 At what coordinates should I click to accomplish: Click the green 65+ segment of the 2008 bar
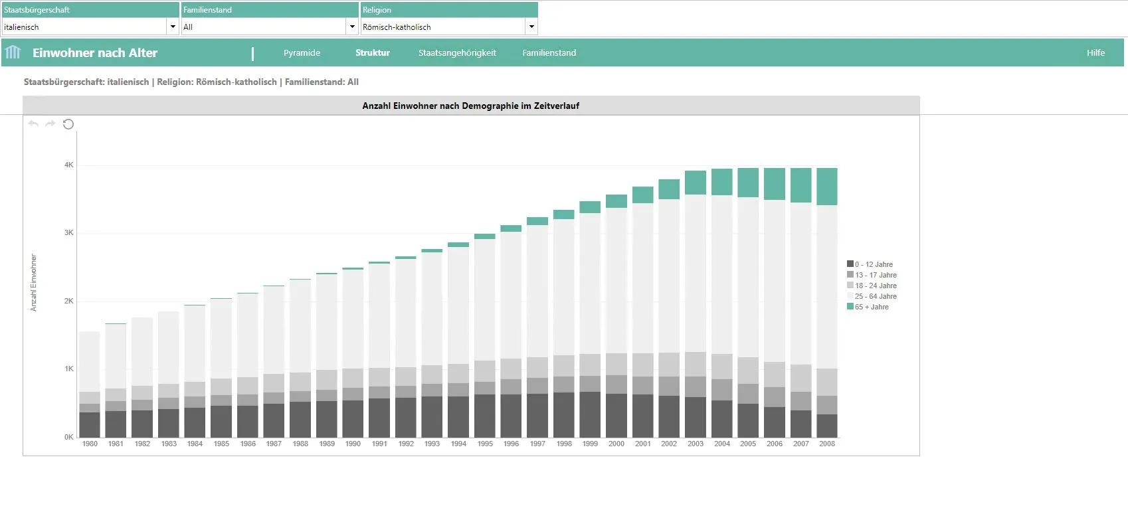[827, 187]
